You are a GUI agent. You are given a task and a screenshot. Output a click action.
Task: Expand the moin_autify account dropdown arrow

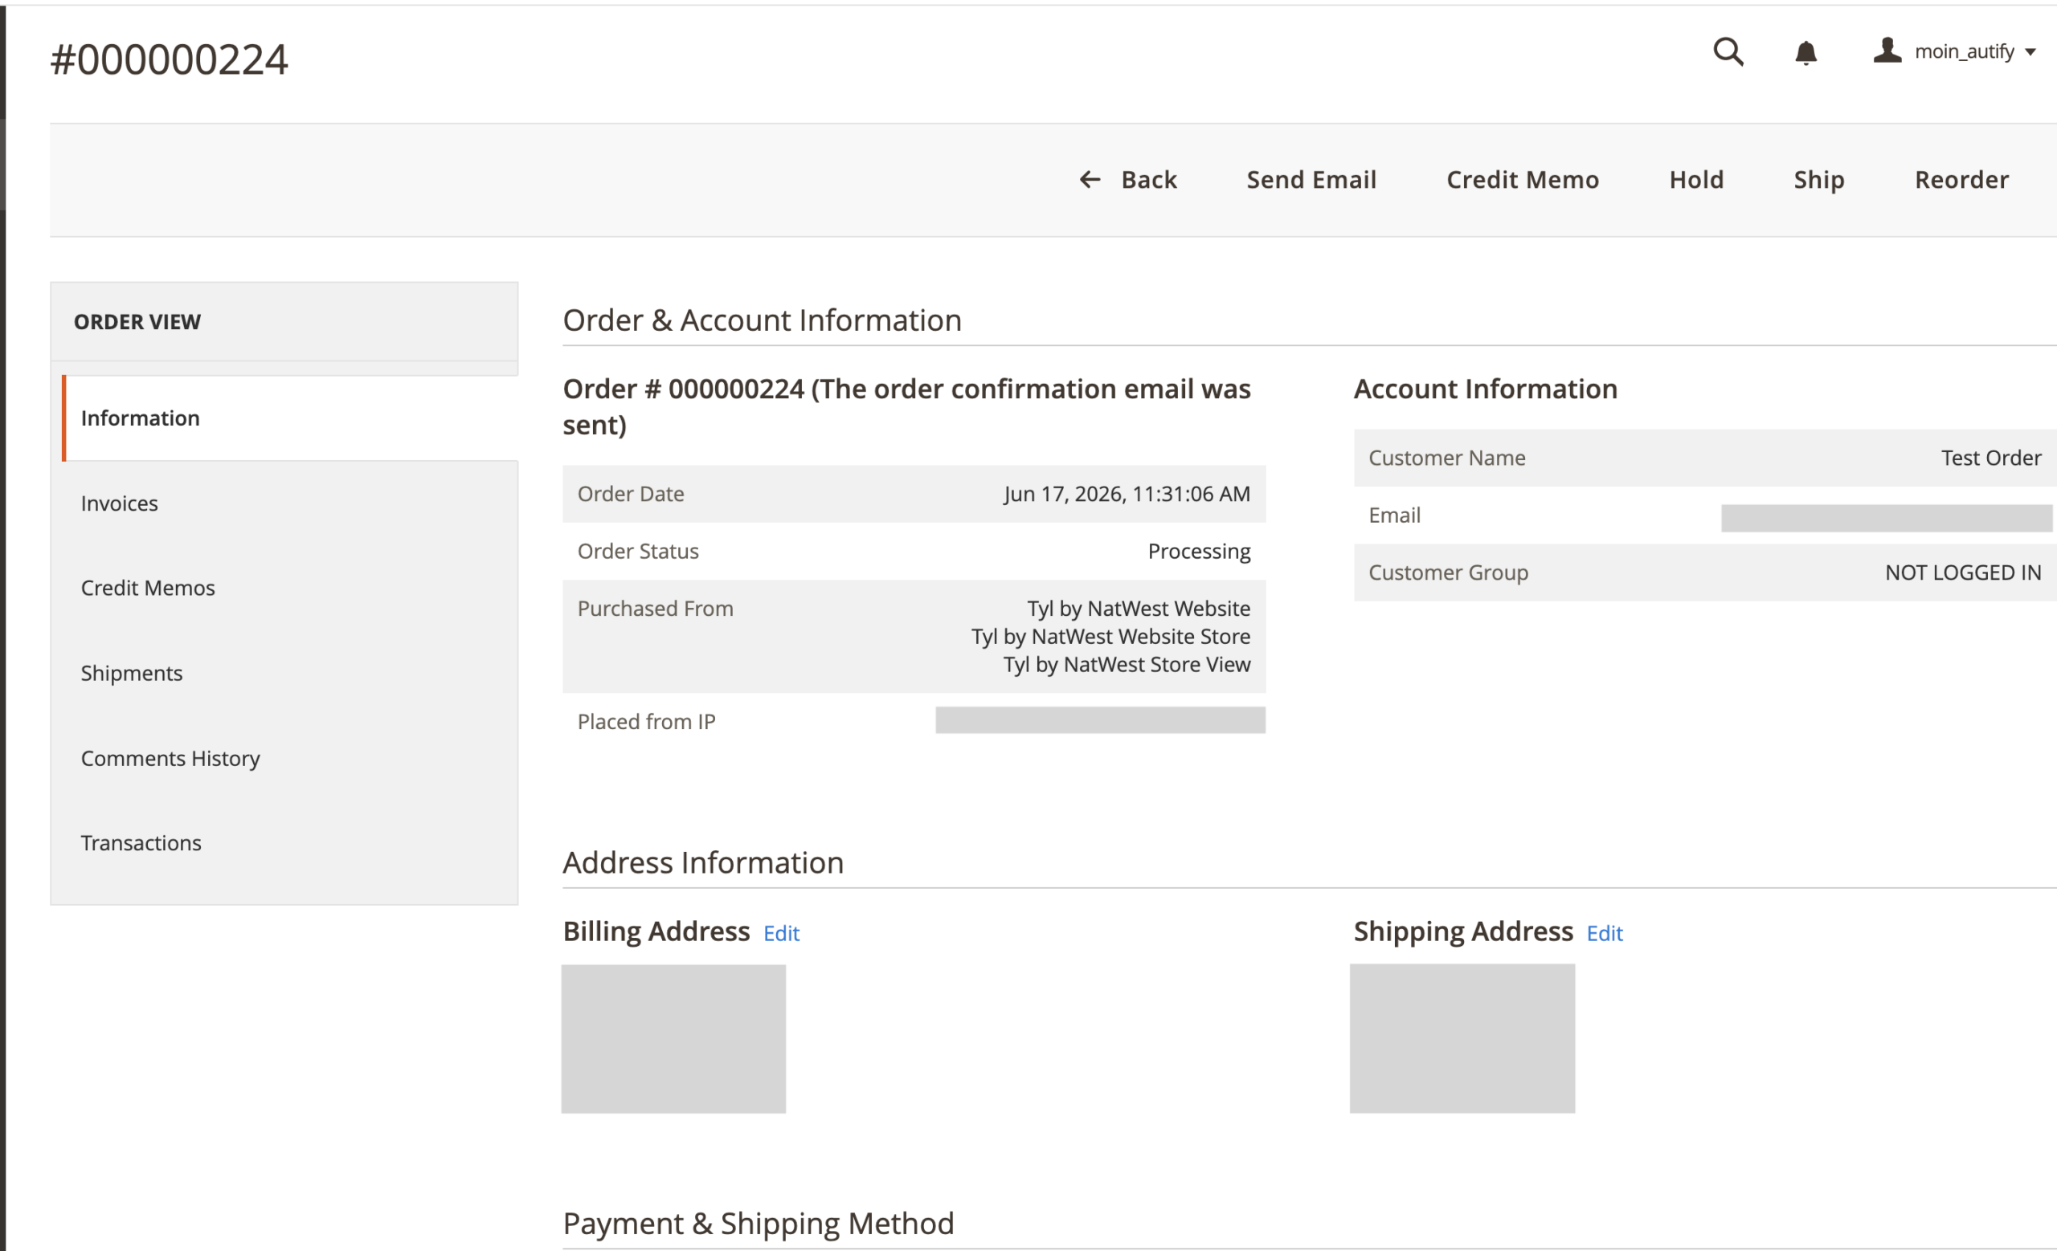pyautogui.click(x=2030, y=52)
